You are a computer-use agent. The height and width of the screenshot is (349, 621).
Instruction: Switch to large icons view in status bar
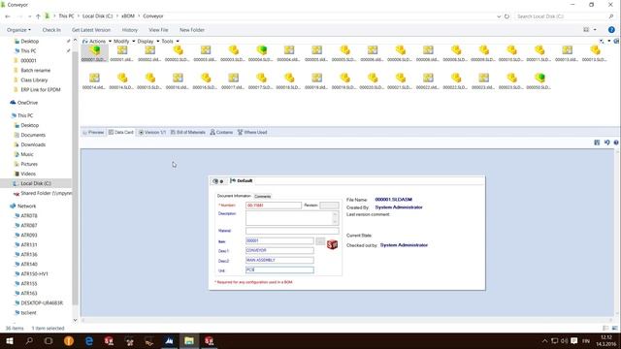614,328
